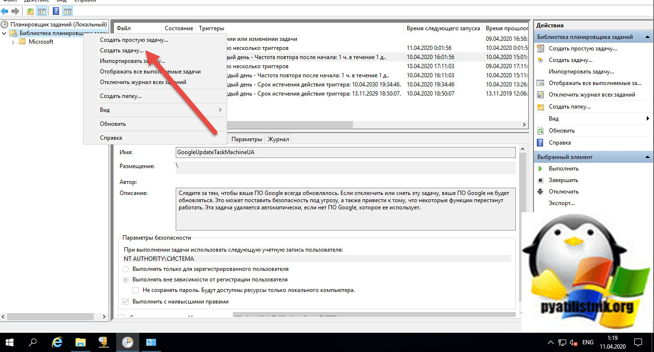Screen dimensions: 654x352
Task: Click the blue help icon in toolbar
Action: pos(56,11)
